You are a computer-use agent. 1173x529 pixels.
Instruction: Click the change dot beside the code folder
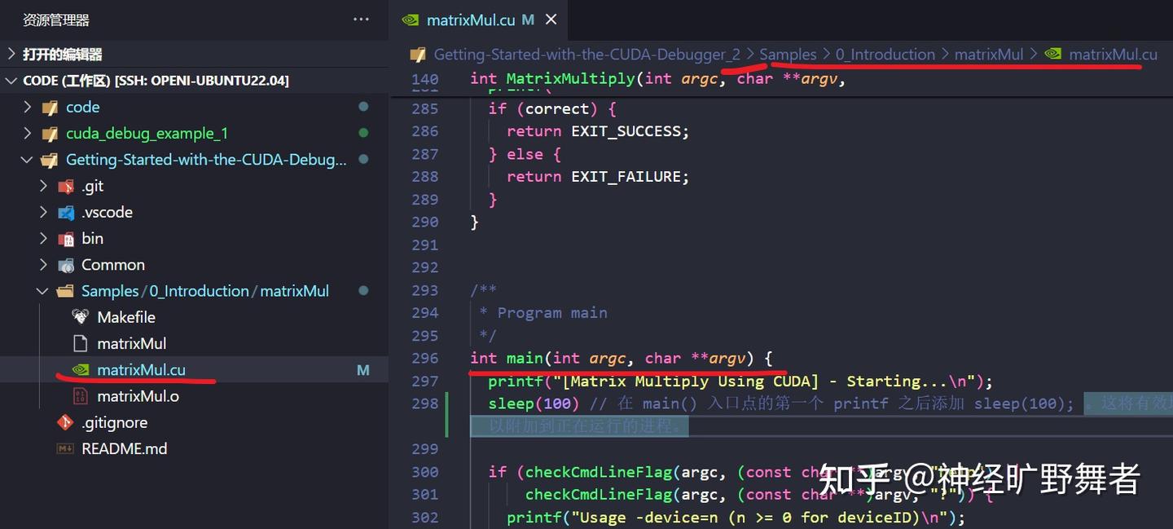pos(363,107)
